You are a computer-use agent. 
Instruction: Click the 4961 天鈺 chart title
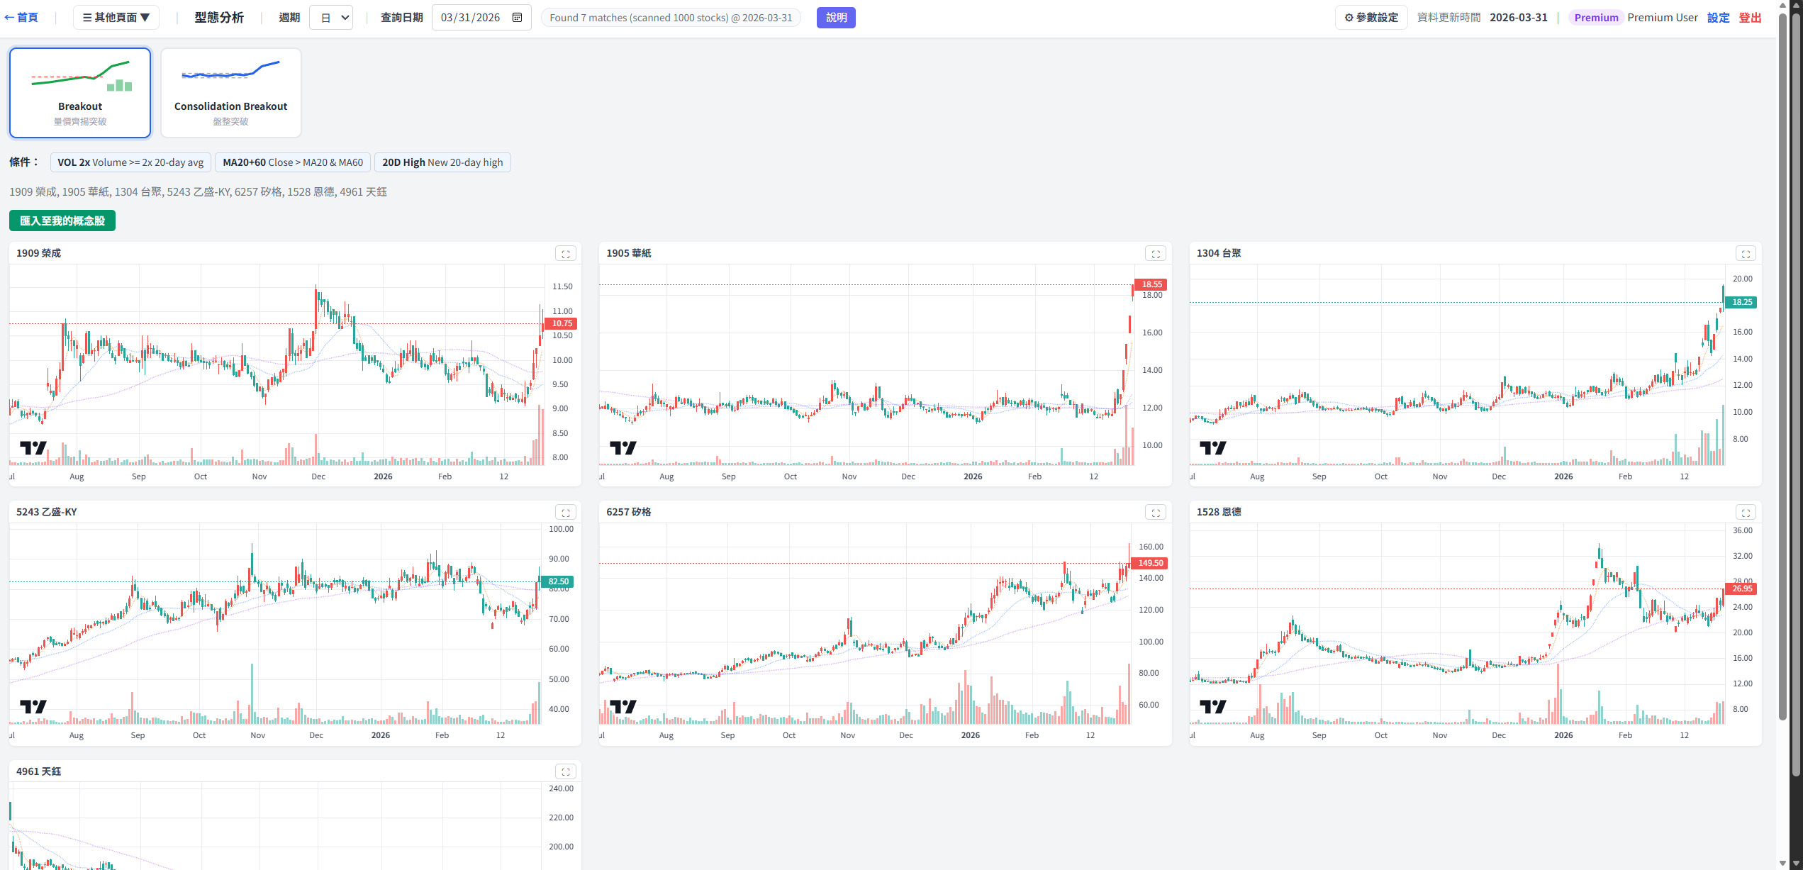[39, 771]
